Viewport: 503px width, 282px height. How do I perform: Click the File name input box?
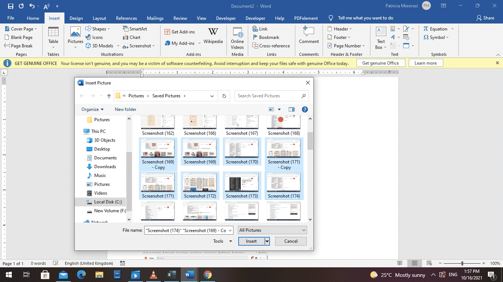click(x=189, y=230)
